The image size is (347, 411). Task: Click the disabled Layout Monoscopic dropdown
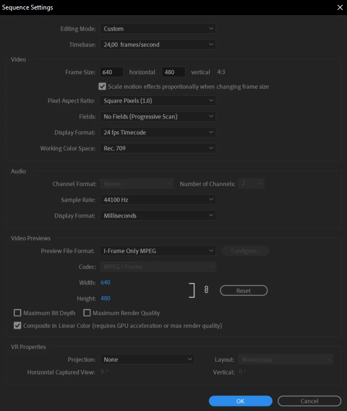click(x=286, y=359)
